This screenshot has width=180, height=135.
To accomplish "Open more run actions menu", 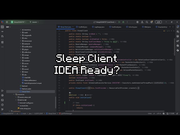I will [127, 22].
